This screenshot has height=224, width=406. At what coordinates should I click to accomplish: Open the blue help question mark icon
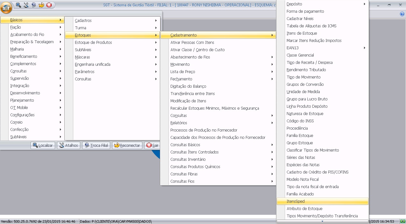click(x=402, y=14)
